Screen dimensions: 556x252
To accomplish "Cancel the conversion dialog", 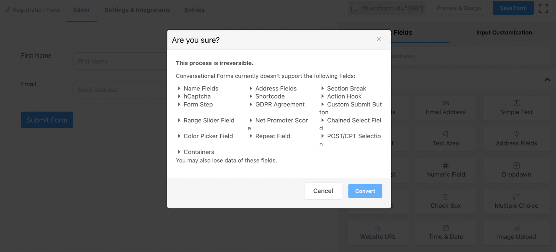I will 323,191.
